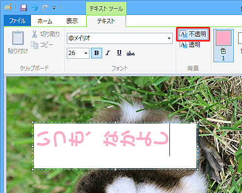Click the scissors icon beside 切り取り
This screenshot has width=242, height=193.
click(34, 34)
